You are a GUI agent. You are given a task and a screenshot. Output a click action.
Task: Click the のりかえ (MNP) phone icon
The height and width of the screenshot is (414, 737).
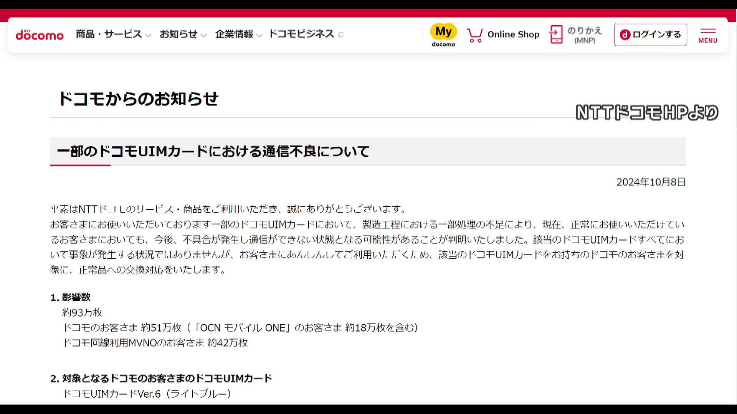[556, 34]
